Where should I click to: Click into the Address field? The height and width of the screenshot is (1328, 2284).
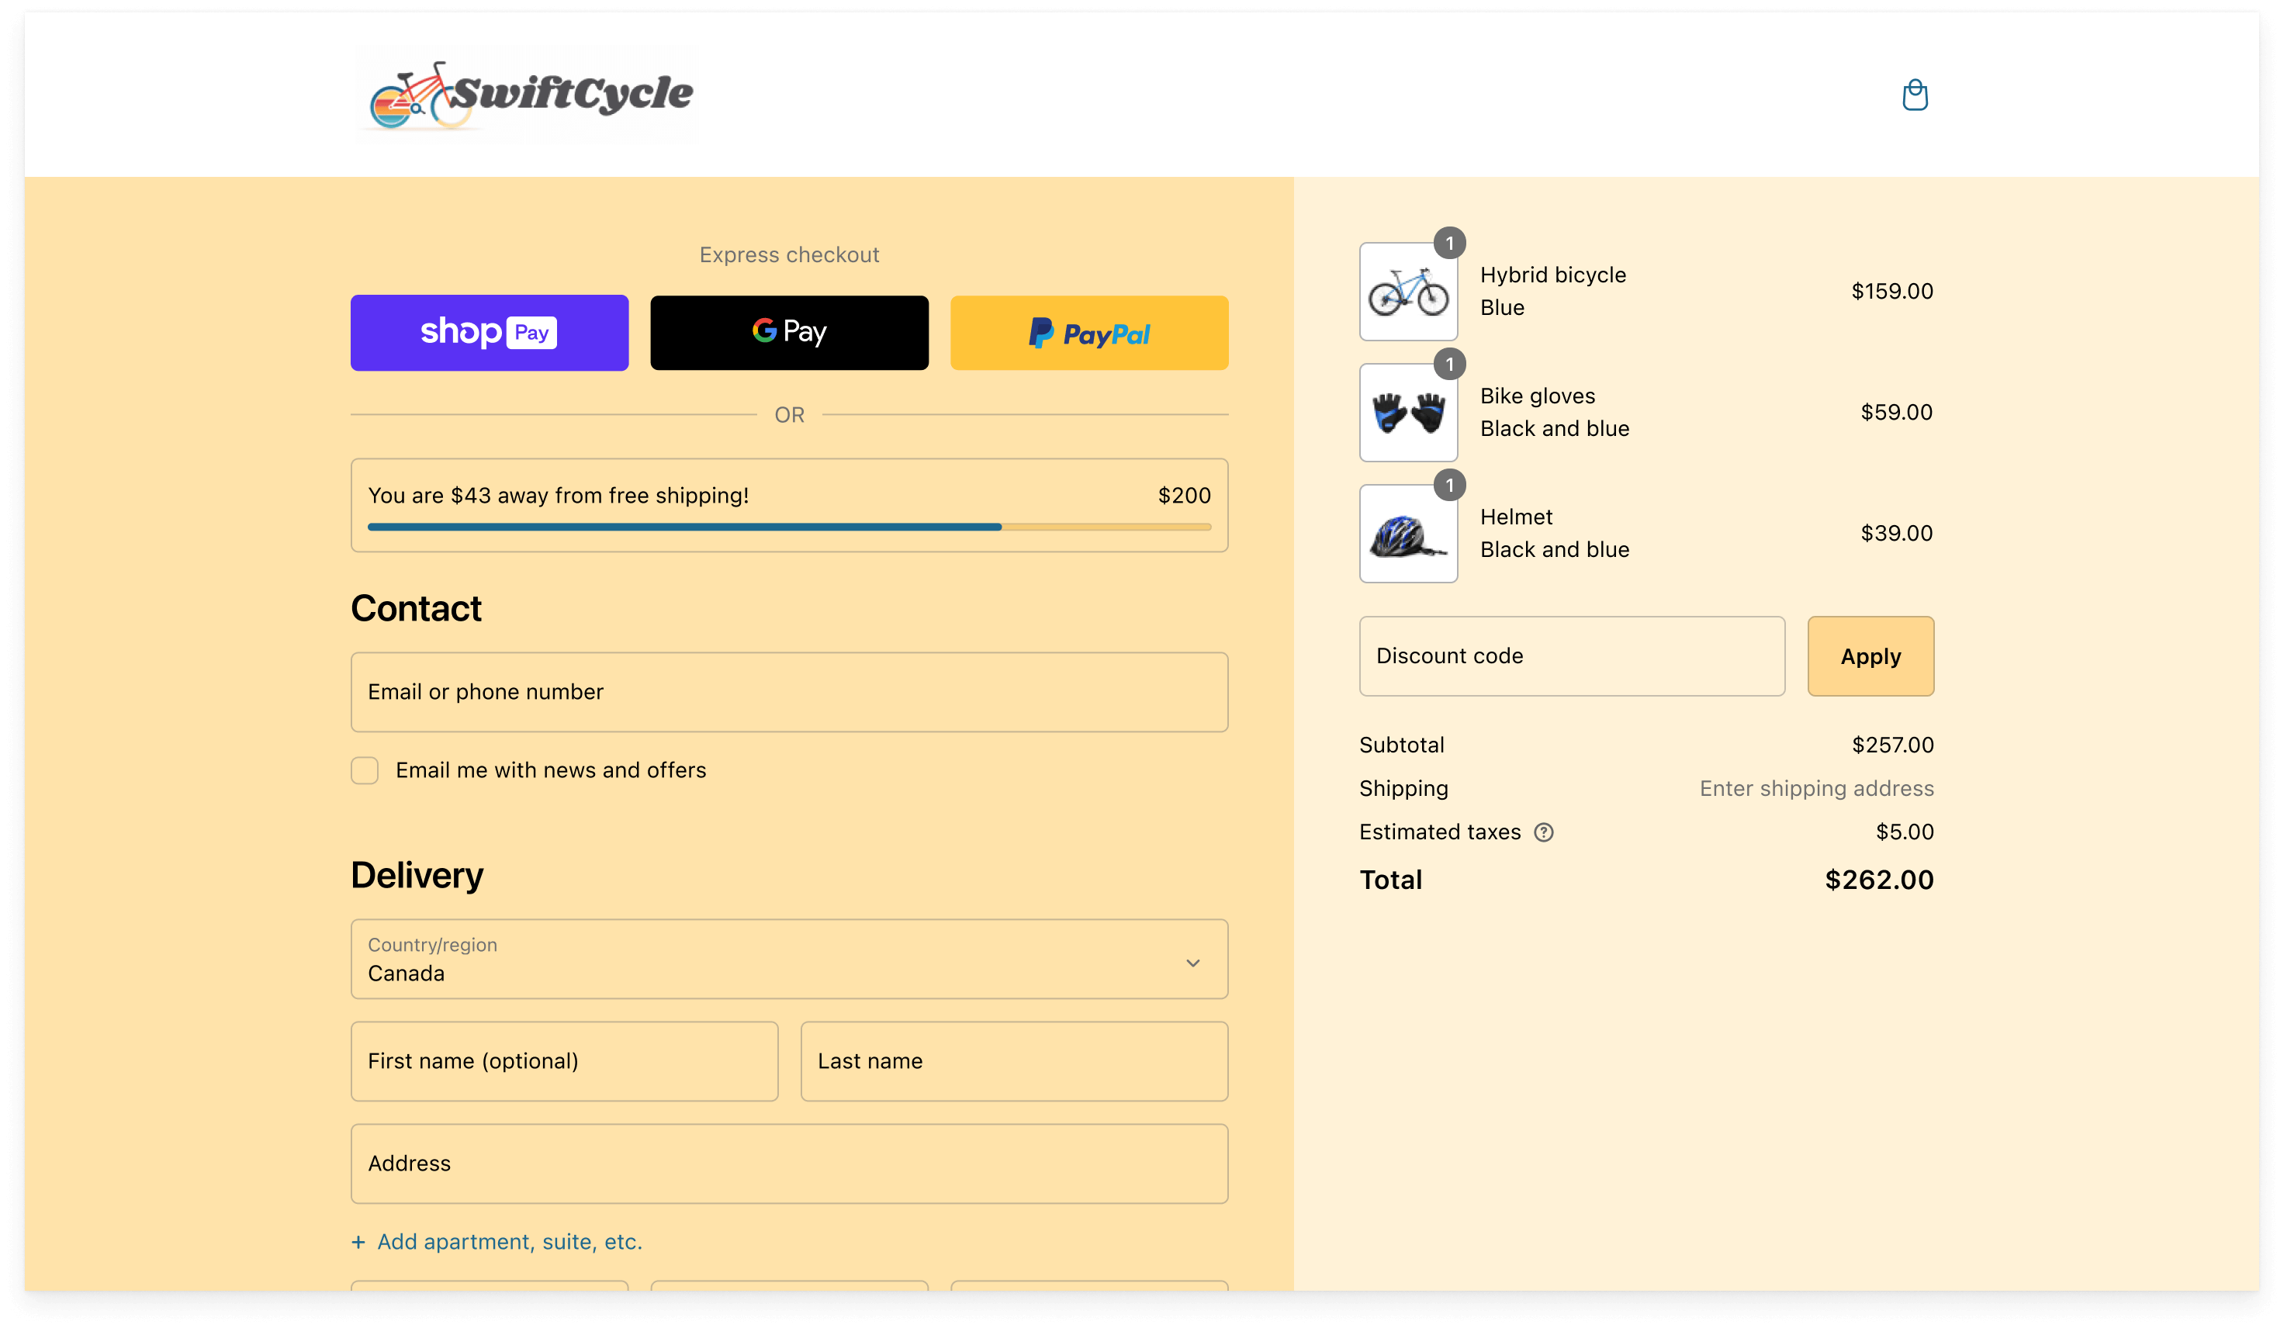pyautogui.click(x=788, y=1164)
